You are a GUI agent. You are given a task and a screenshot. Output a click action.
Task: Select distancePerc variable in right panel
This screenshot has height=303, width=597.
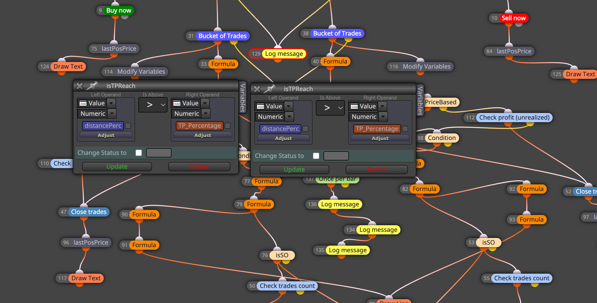[280, 129]
